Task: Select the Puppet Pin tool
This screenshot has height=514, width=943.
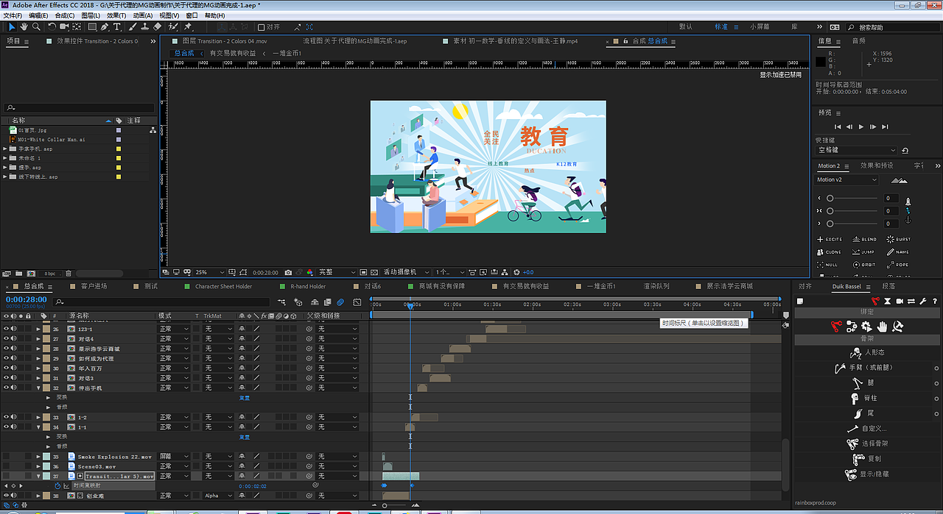Action: (x=188, y=26)
